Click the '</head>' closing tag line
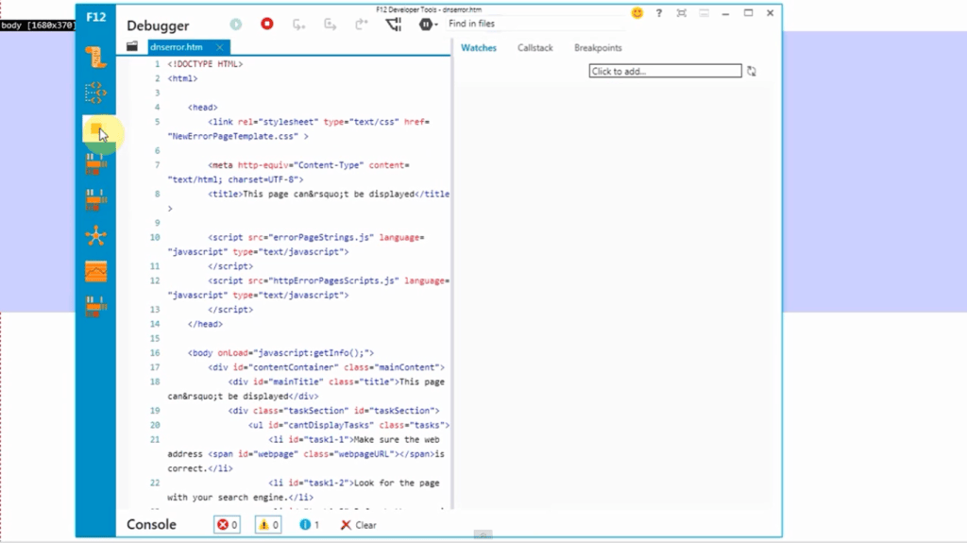 [205, 324]
